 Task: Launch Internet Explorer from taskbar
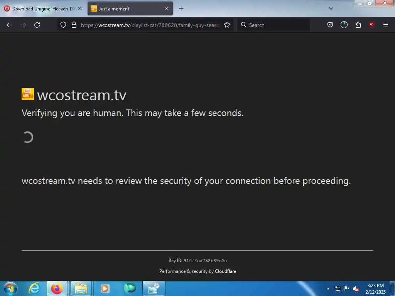pos(34,288)
